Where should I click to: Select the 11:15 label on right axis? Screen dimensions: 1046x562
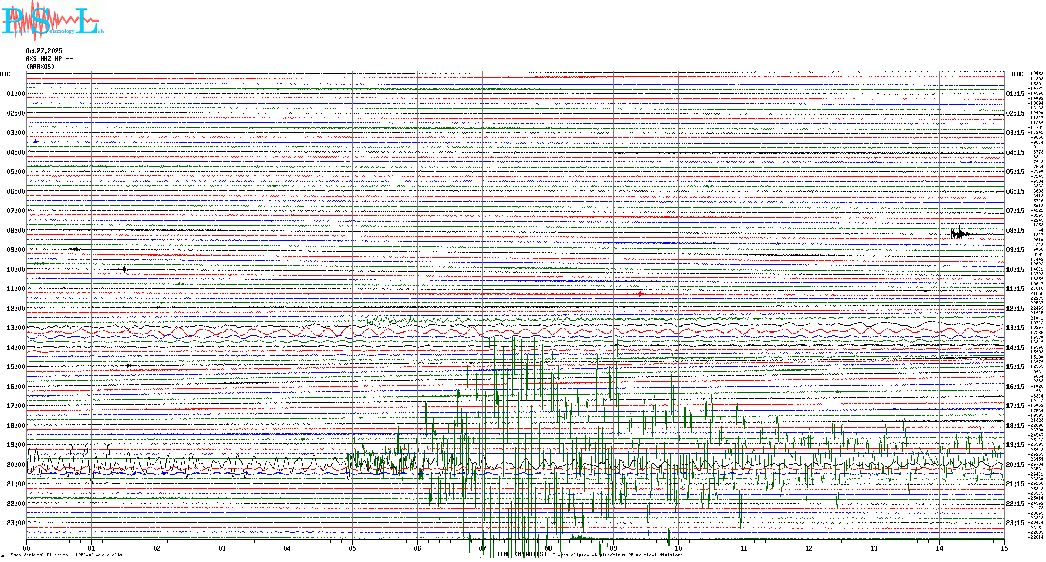coord(1015,289)
